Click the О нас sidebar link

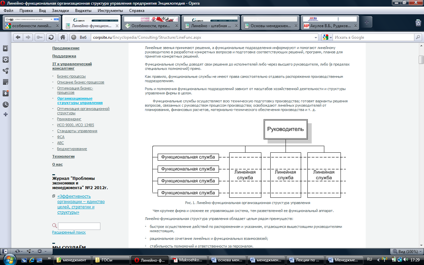(57, 164)
